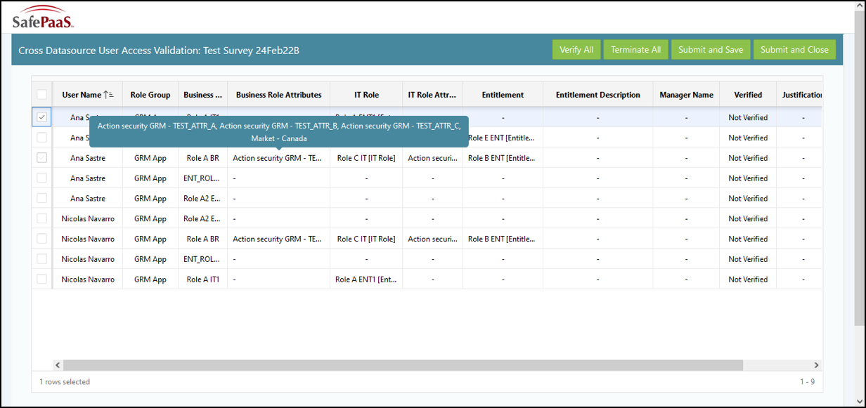Click Submit and Save
The image size is (866, 408).
[x=711, y=50]
